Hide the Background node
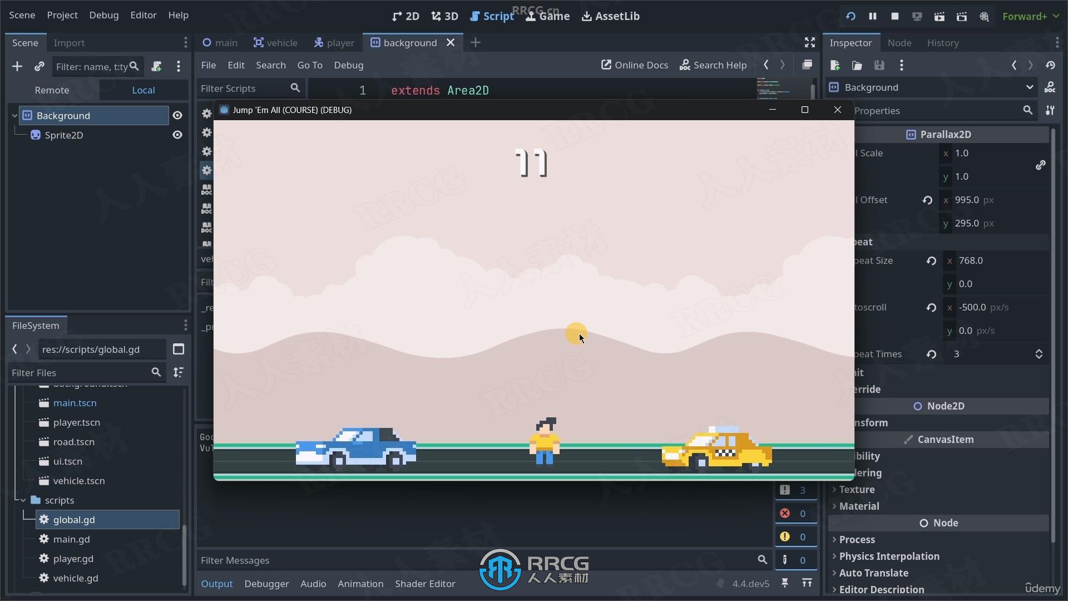The image size is (1068, 601). tap(177, 115)
